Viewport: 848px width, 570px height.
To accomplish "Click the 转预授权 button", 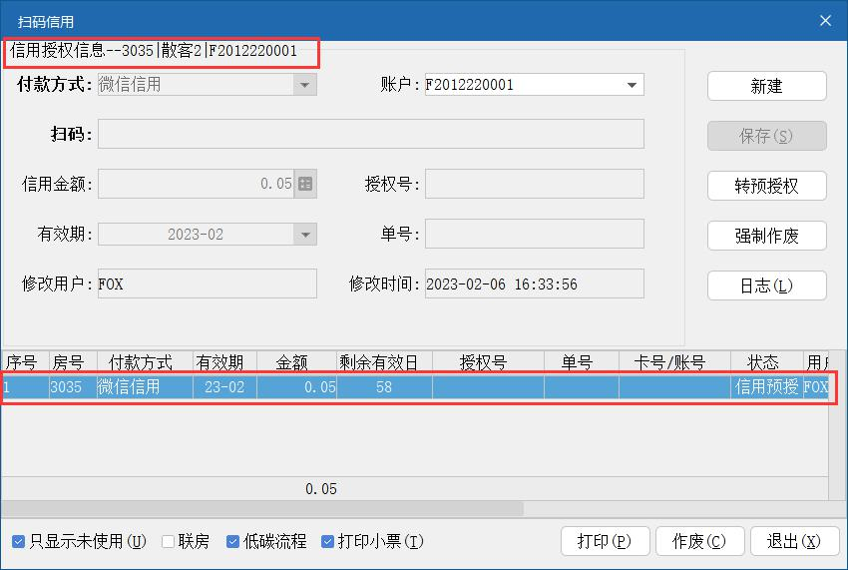I will coord(767,186).
